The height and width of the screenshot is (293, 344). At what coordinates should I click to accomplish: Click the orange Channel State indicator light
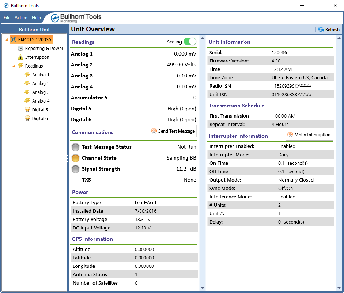(x=75, y=158)
